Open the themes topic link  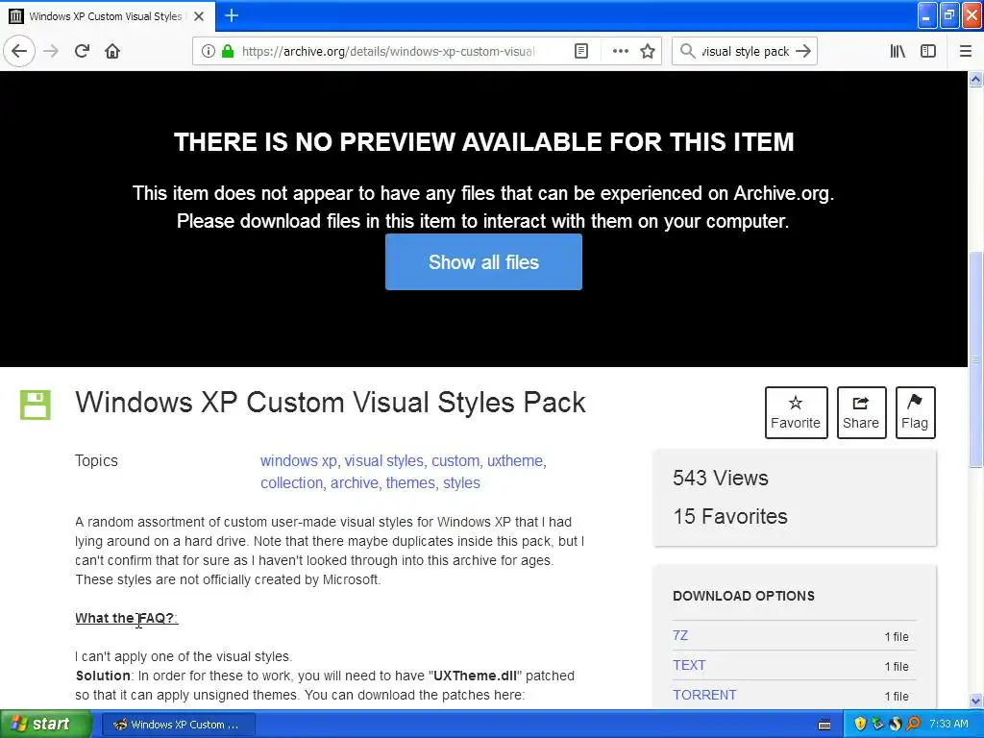pyautogui.click(x=410, y=482)
